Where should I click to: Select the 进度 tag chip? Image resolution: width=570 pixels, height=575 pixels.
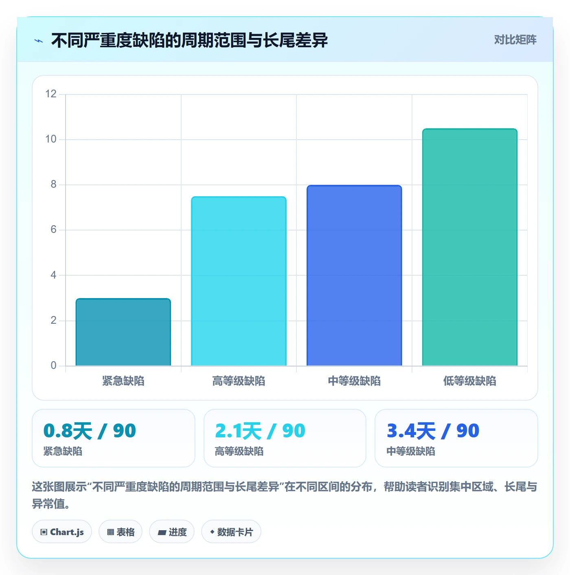click(x=172, y=532)
